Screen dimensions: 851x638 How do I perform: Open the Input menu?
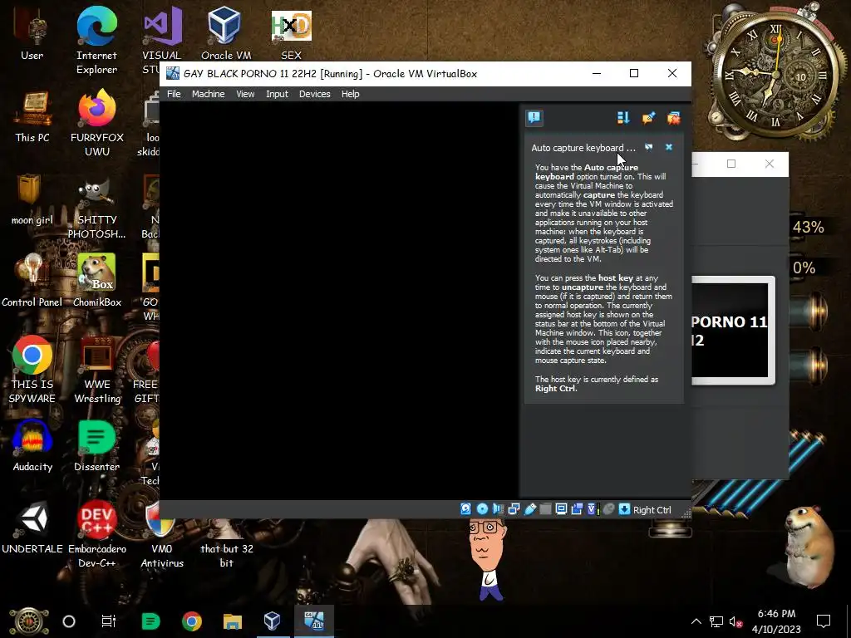click(277, 94)
